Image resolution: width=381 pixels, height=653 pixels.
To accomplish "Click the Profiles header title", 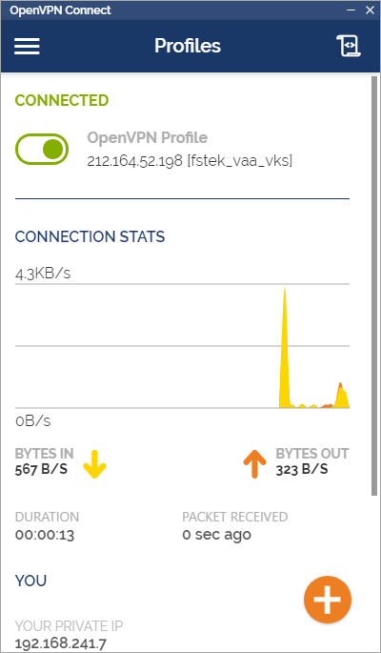I will (188, 46).
